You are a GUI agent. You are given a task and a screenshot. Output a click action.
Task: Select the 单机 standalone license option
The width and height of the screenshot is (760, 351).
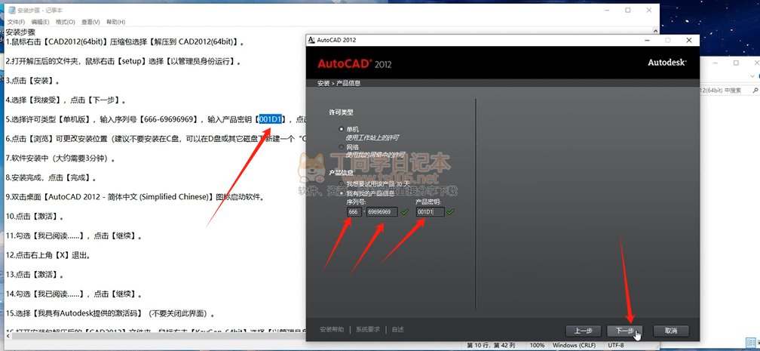tap(342, 129)
